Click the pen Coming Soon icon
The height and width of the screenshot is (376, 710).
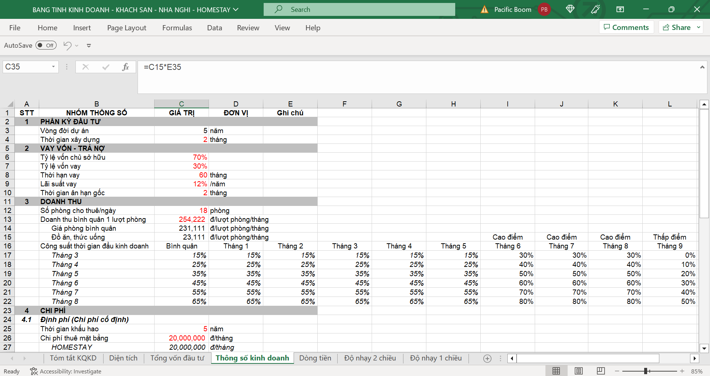595,9
